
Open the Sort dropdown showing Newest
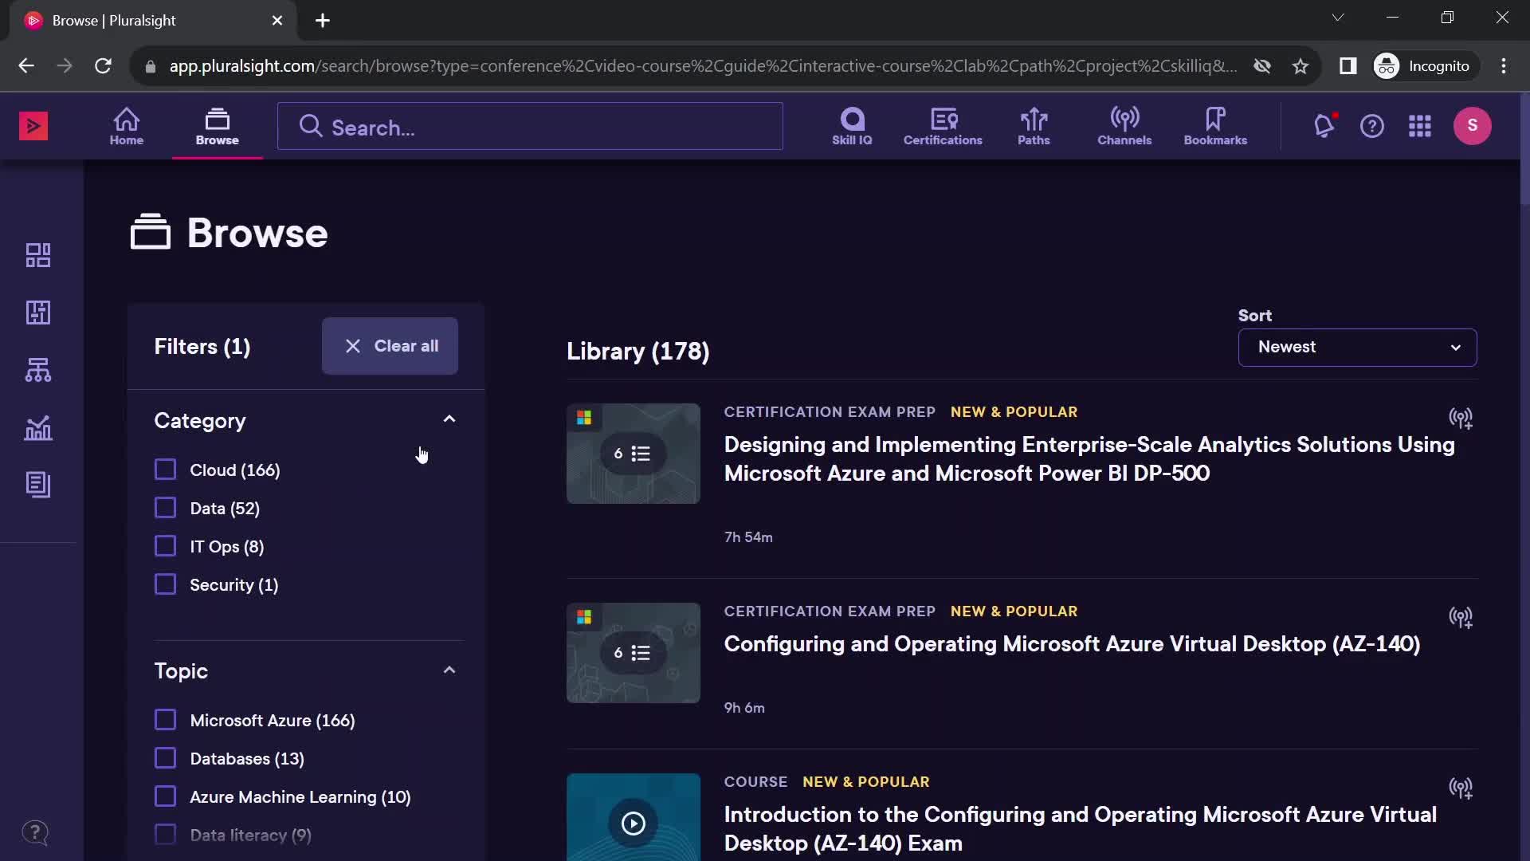point(1357,348)
